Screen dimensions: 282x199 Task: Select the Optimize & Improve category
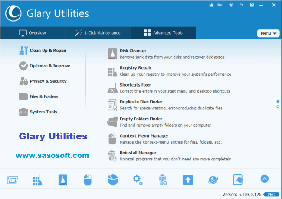[45, 66]
